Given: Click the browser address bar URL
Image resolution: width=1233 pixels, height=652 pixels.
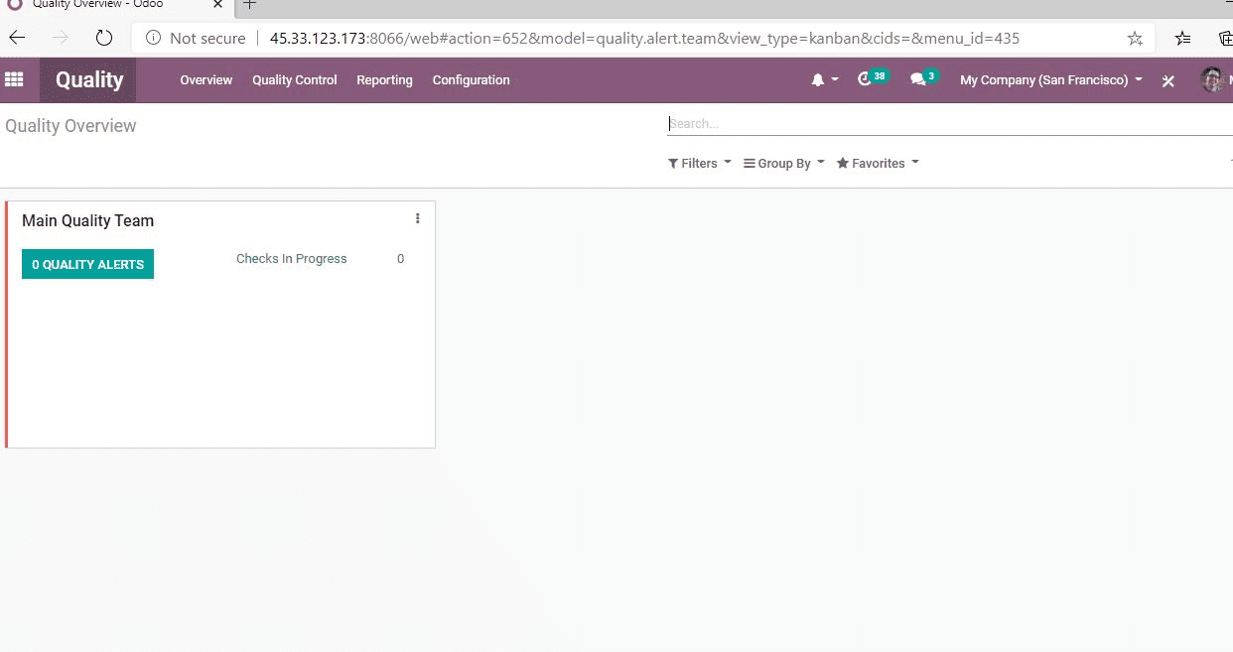Looking at the screenshot, I should click(644, 39).
